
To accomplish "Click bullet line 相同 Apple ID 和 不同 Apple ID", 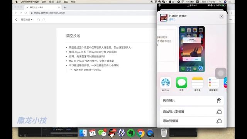I will pos(93,52).
